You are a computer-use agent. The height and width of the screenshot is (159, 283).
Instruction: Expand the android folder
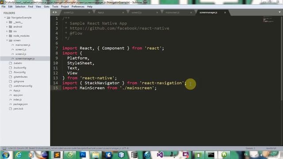7,26
